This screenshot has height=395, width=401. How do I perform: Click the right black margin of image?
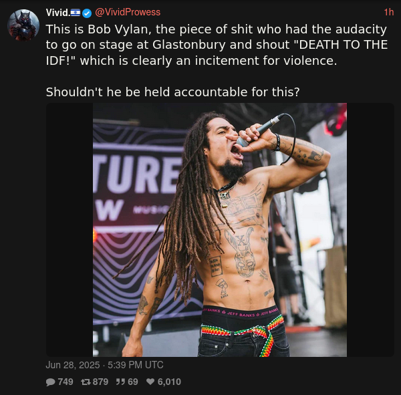(370, 230)
